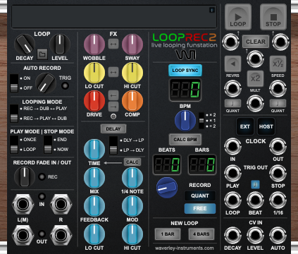Click the waveform display area
Screen dimensions: 298x254
pyautogui.click(x=114, y=17)
